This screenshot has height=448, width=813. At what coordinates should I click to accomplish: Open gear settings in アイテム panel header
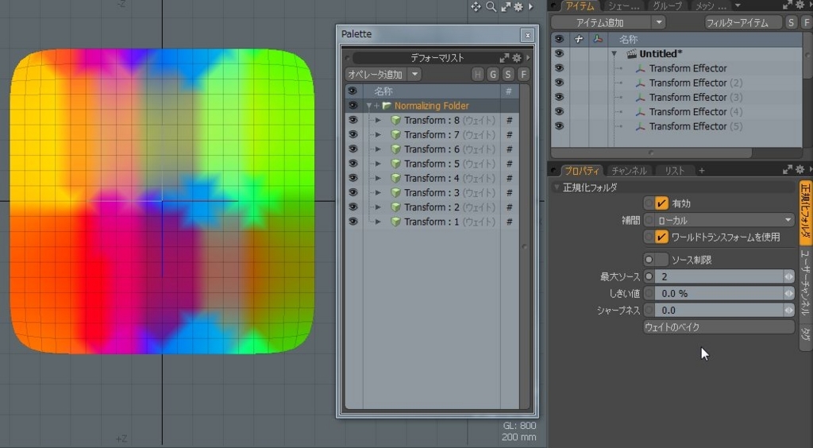800,6
